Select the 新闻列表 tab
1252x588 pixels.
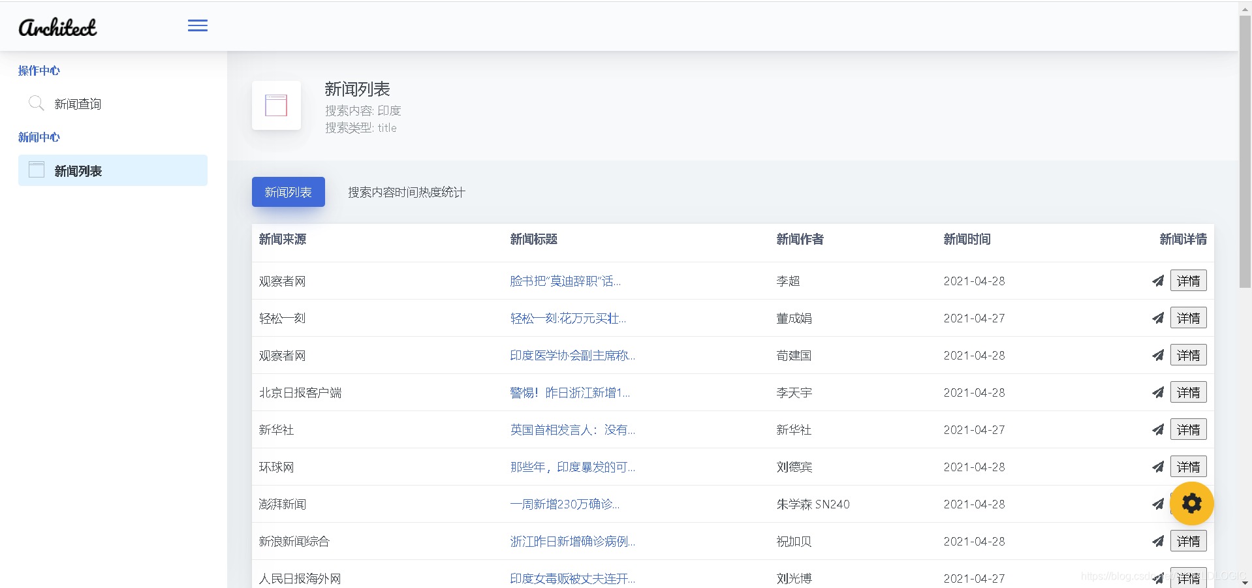tap(288, 191)
